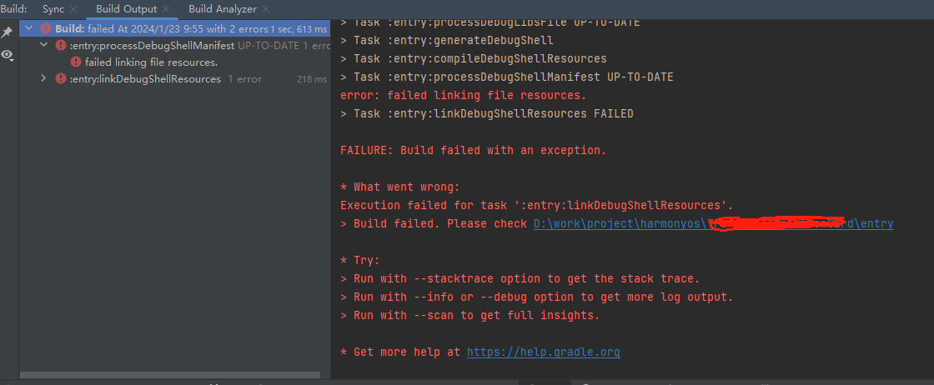Image resolution: width=934 pixels, height=385 pixels.
Task: Collapse the Build: failed root node
Action: pos(28,28)
